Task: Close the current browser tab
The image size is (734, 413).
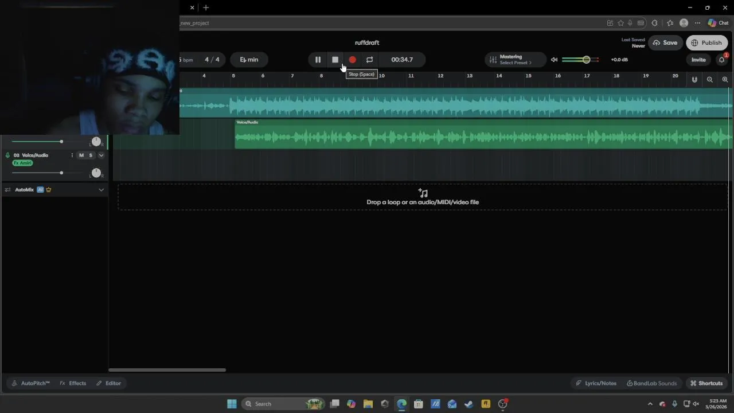Action: point(192,7)
